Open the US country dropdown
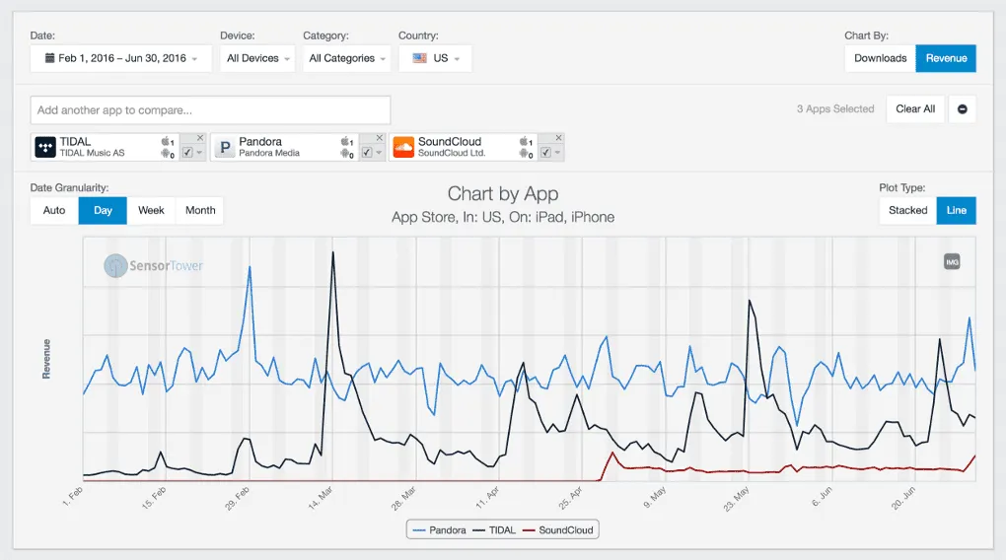The height and width of the screenshot is (560, 1006). (435, 58)
